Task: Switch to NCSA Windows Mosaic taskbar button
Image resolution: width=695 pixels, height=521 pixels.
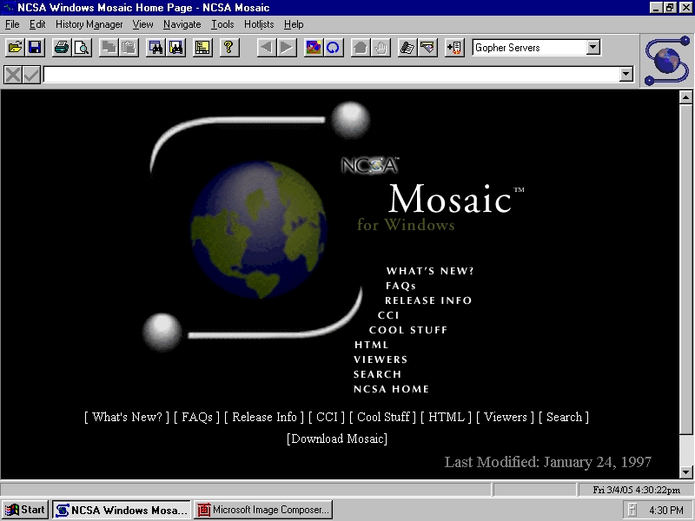Action: (121, 510)
